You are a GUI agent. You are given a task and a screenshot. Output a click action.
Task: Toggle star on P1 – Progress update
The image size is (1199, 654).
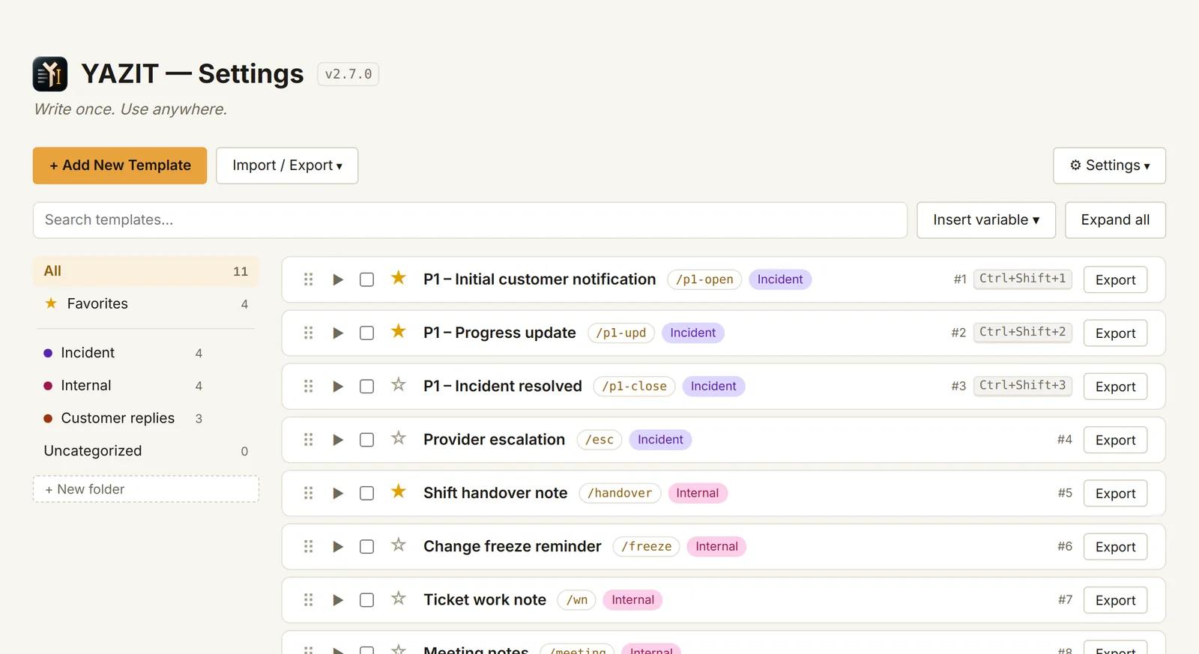click(x=399, y=332)
